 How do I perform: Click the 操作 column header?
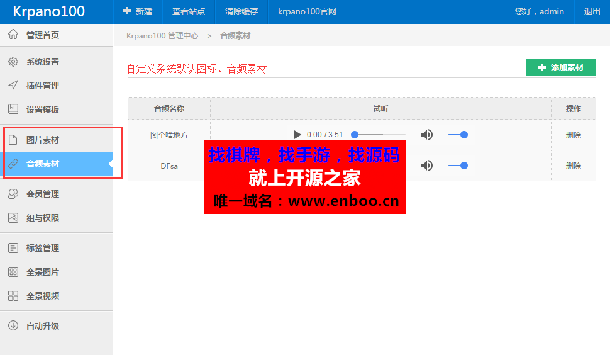point(574,109)
